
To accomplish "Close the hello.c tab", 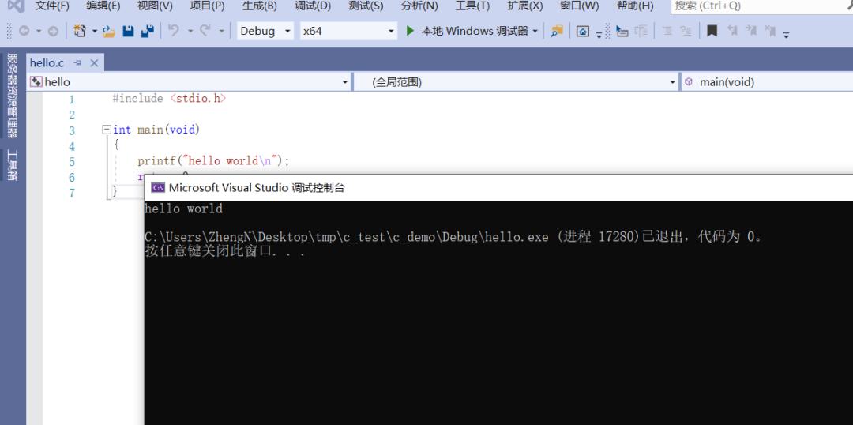I will point(94,63).
